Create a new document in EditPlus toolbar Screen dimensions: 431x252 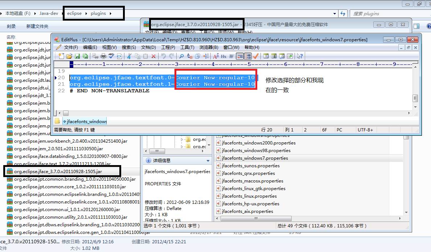pyautogui.click(x=61, y=56)
